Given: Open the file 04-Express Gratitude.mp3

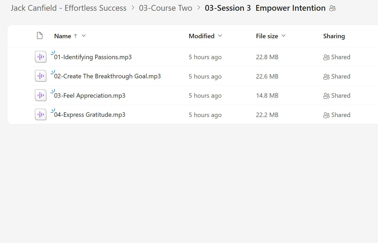Looking at the screenshot, I should [x=90, y=114].
